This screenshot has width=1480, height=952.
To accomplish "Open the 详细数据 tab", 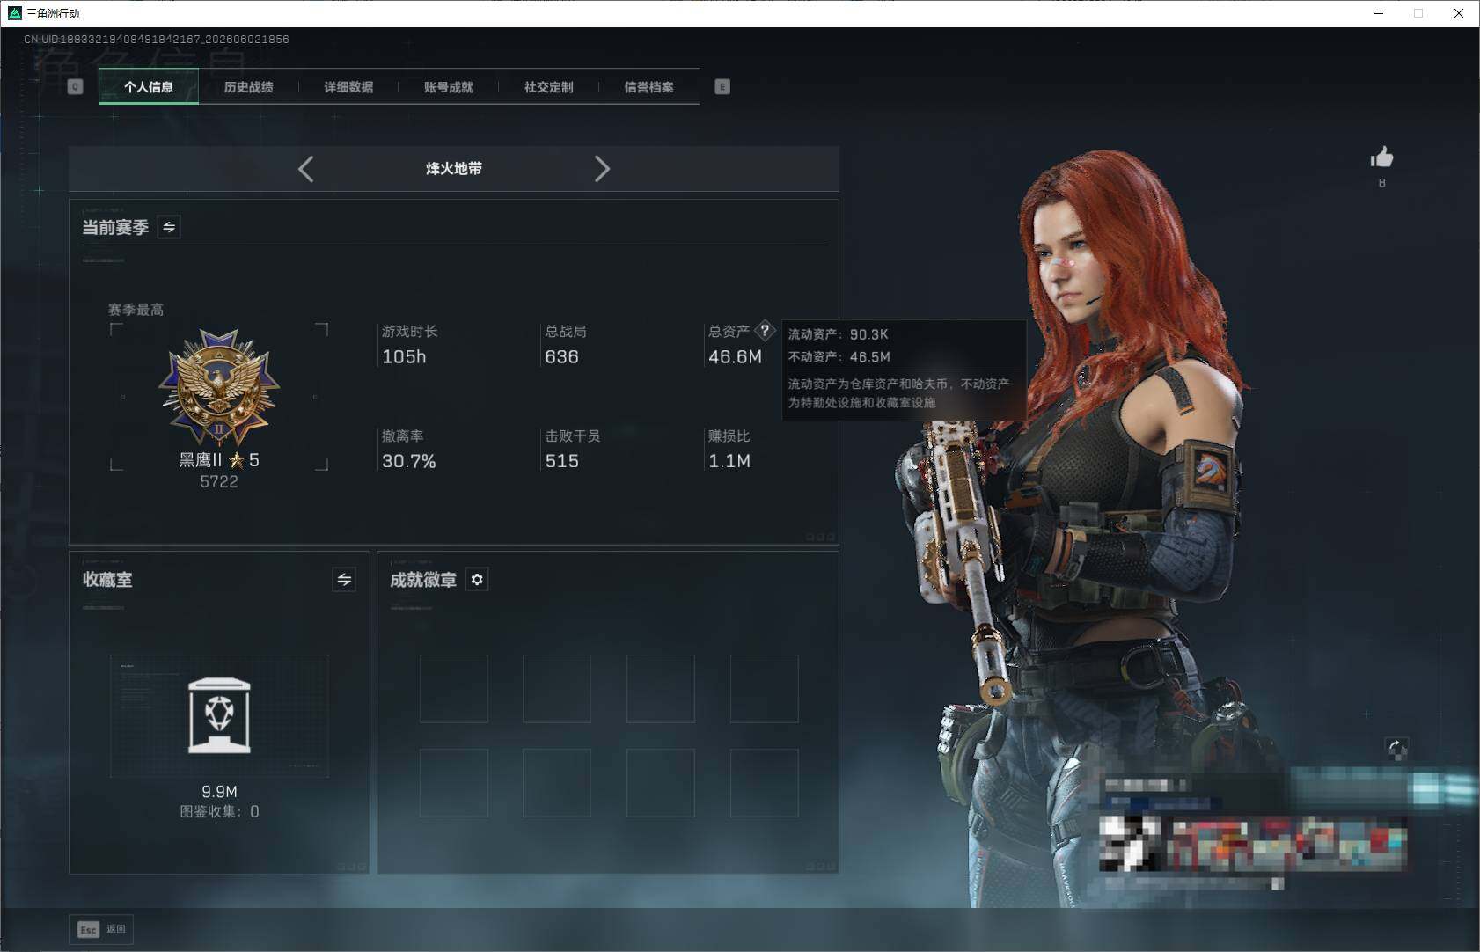I will (x=348, y=86).
